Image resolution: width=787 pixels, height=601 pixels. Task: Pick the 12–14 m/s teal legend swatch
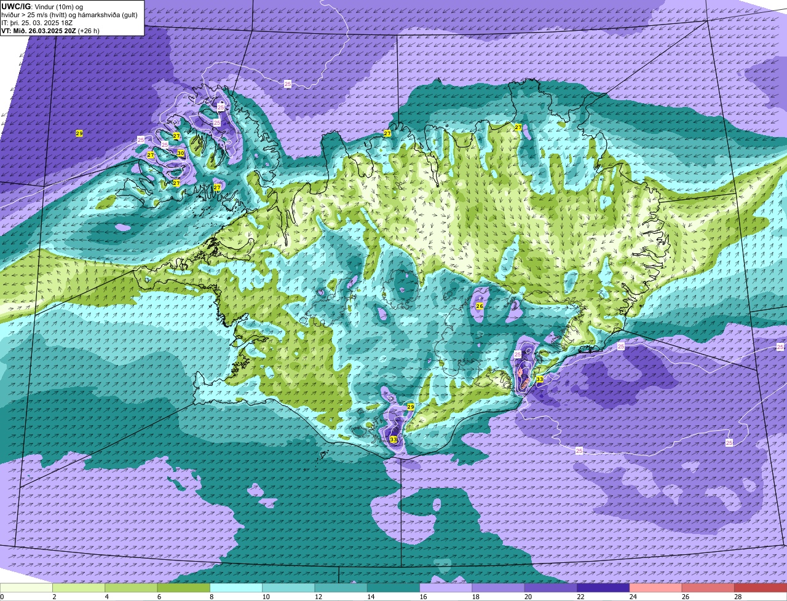coord(341,587)
